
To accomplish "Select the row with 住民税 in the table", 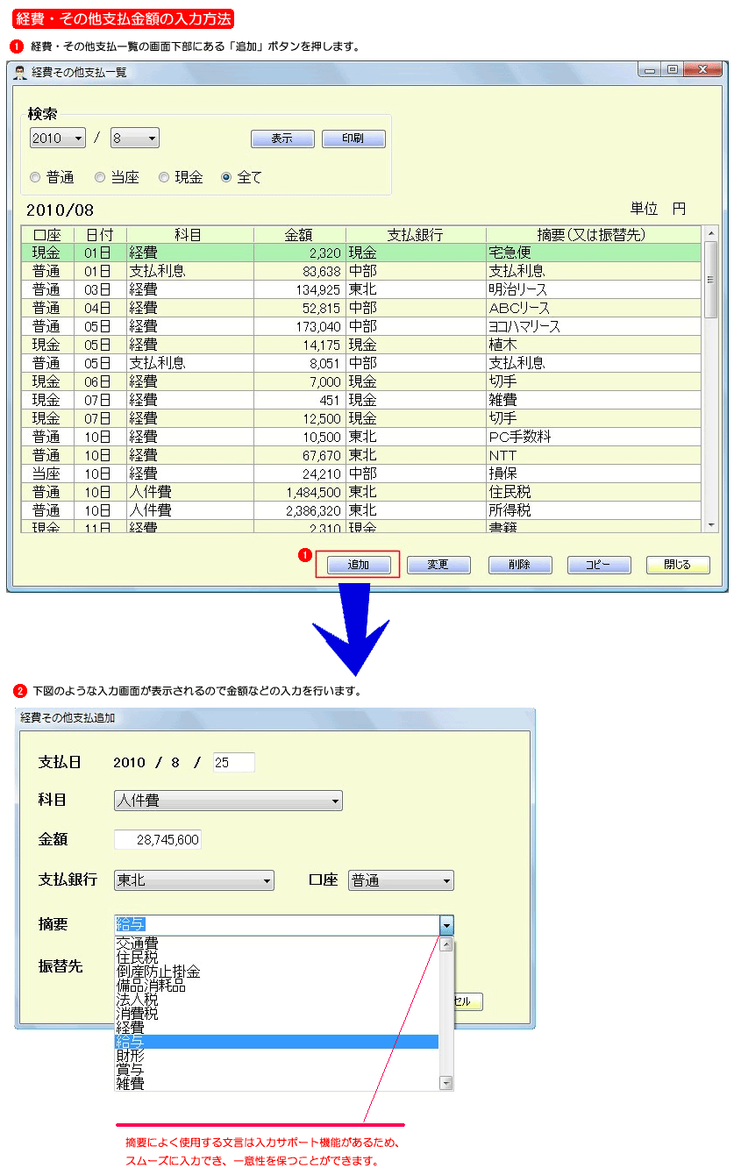I will (x=361, y=492).
